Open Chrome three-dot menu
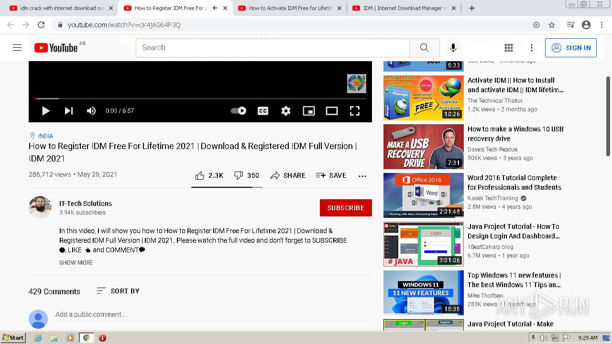Screen dimensions: 612x344 click(601, 25)
